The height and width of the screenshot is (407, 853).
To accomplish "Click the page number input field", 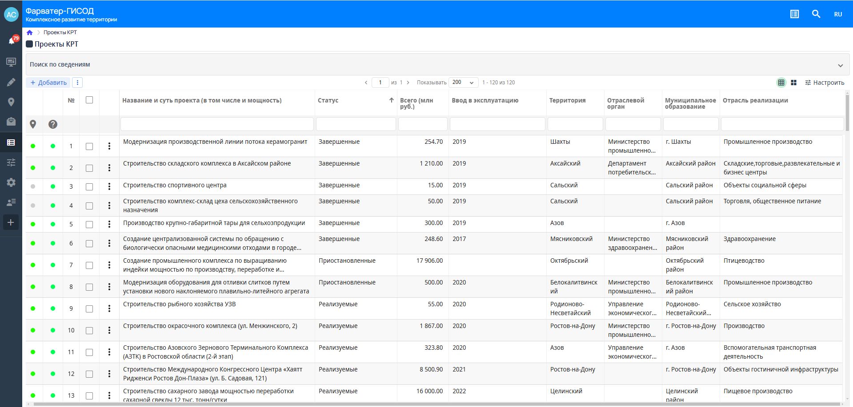I will point(380,83).
